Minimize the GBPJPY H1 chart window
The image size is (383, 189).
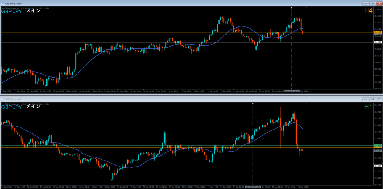[x=365, y=99]
